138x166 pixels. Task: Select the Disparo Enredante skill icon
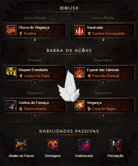(x=11, y=73)
